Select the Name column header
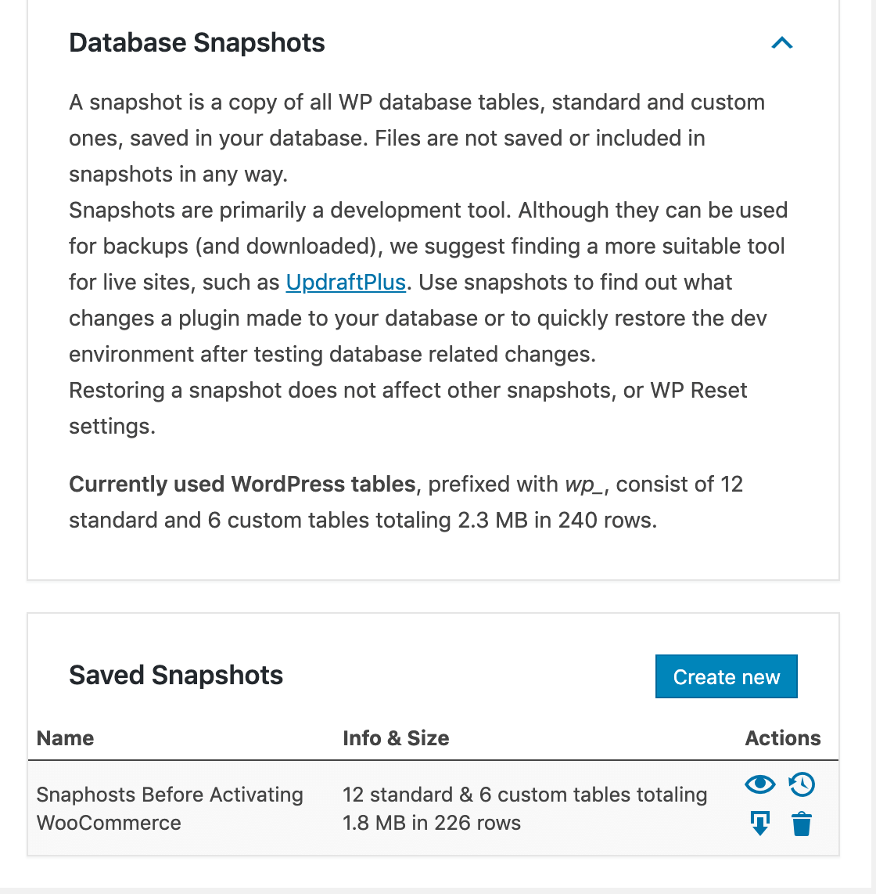Screen dimensions: 876x894 coord(65,737)
